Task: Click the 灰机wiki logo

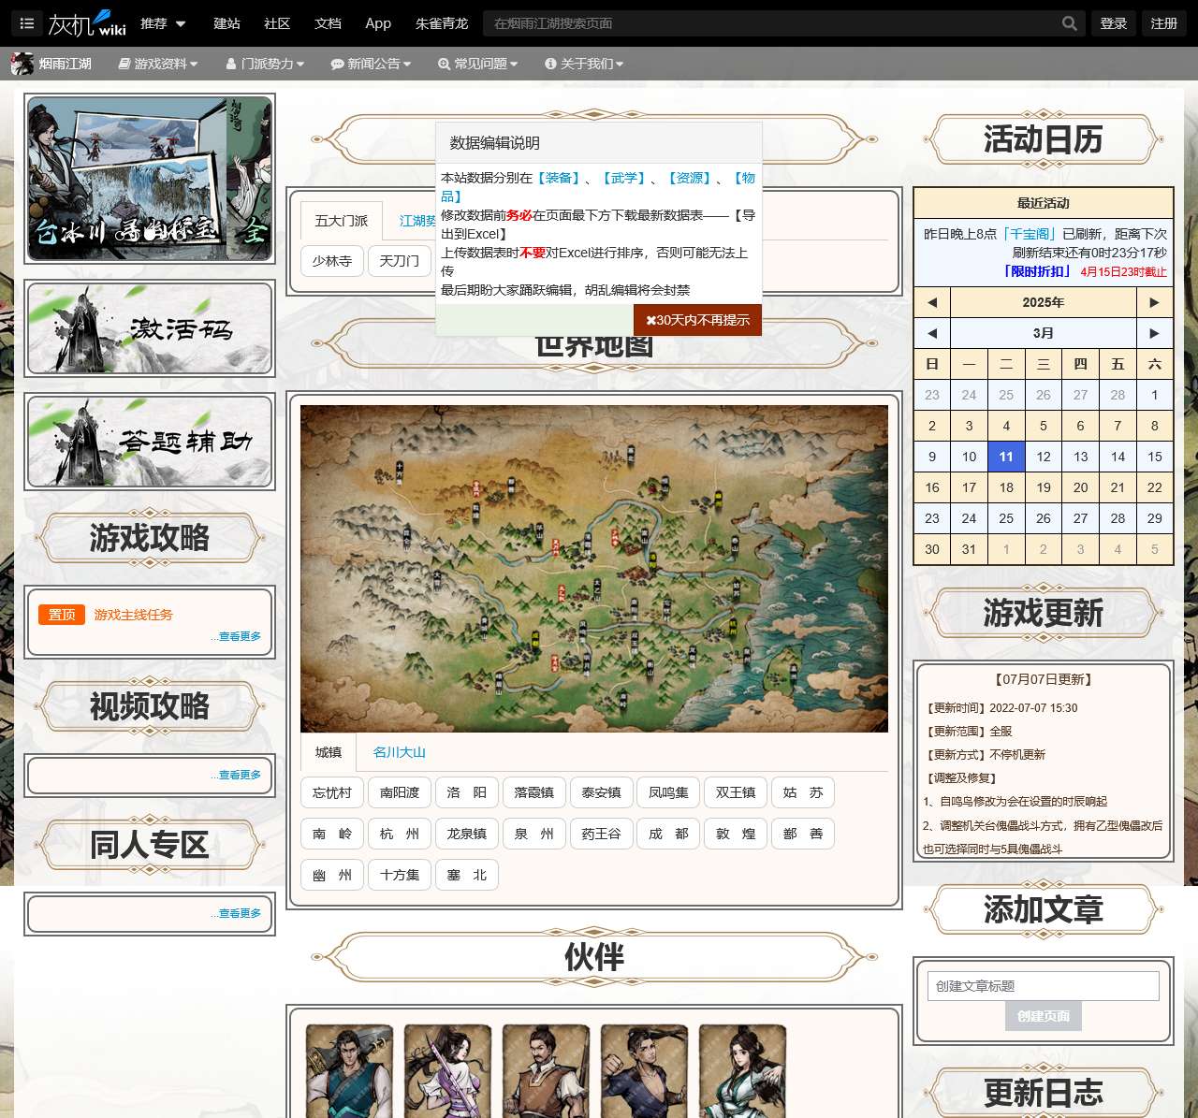Action: [87, 23]
